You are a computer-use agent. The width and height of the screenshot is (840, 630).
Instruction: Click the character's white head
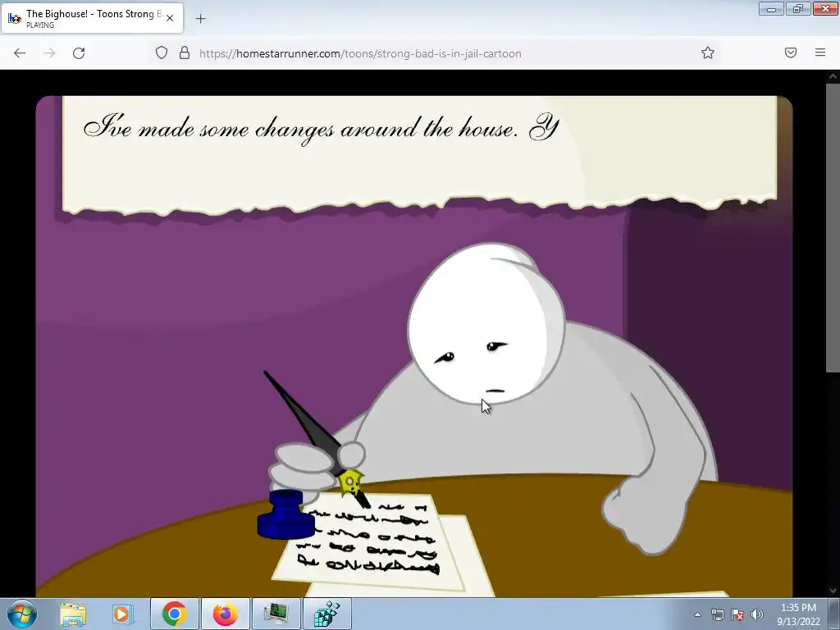pos(486,323)
